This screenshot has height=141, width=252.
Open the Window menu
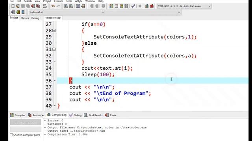point(90,1)
